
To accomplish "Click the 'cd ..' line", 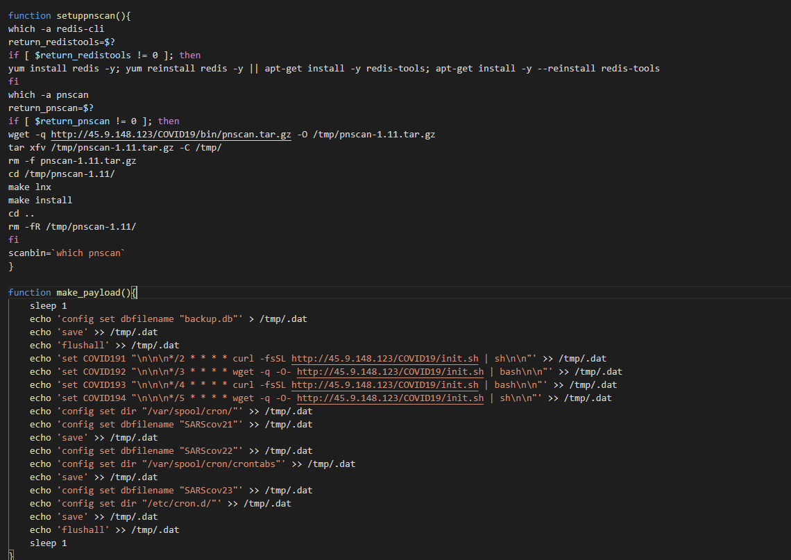I will click(x=22, y=213).
